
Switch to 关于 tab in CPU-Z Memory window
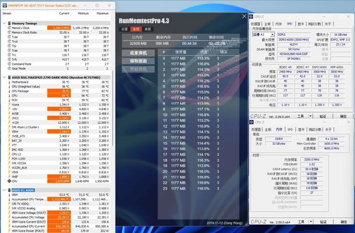[328, 129]
